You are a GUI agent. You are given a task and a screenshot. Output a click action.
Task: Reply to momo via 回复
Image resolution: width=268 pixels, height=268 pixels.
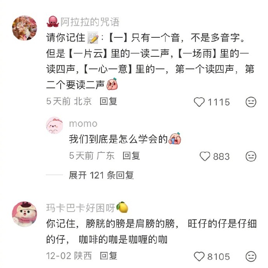(x=131, y=156)
